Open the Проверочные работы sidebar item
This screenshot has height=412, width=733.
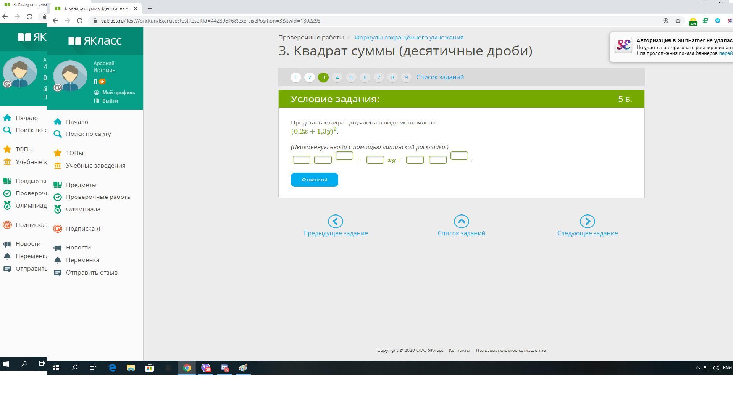click(98, 197)
